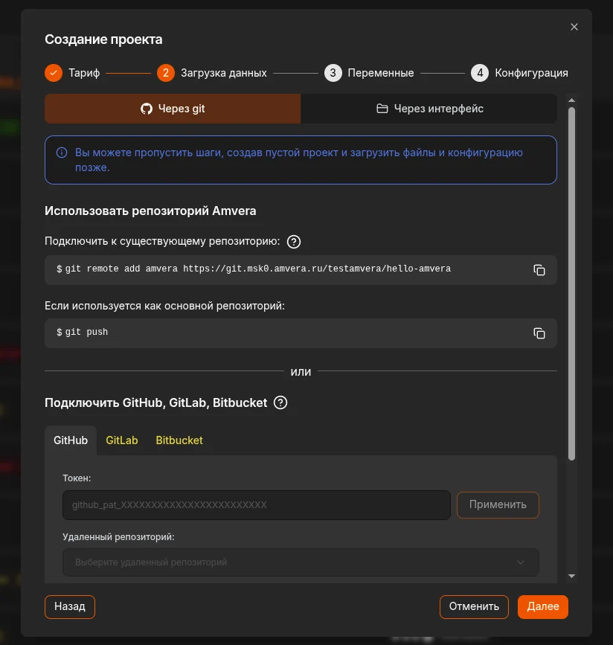
Task: Copy the git push command
Action: (x=539, y=333)
